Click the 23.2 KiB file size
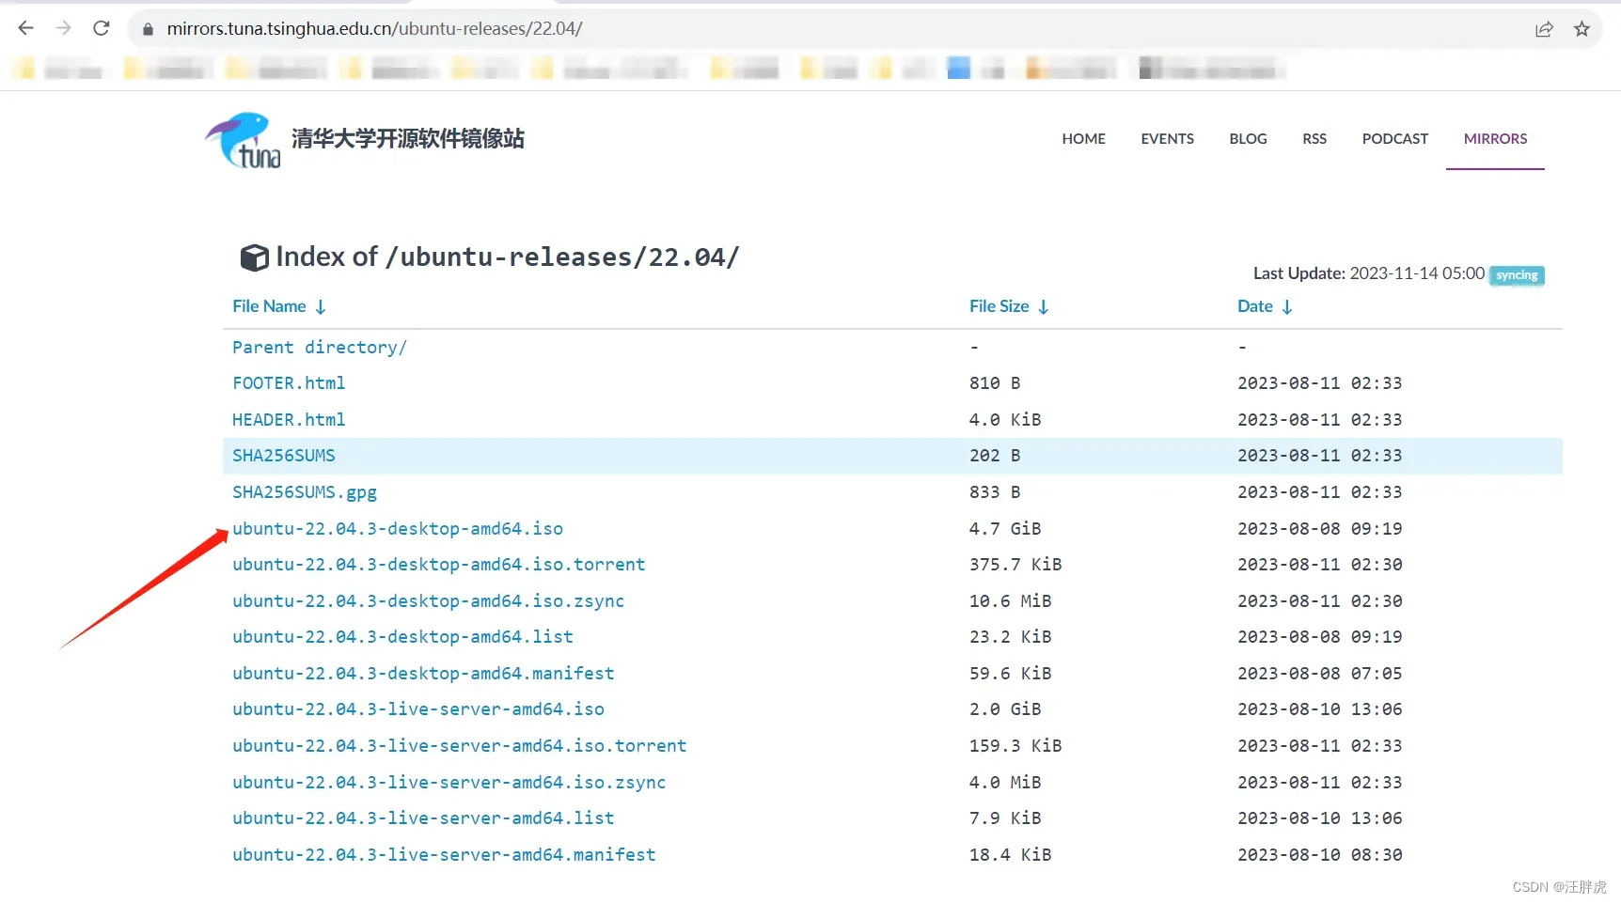Image resolution: width=1621 pixels, height=903 pixels. click(1011, 637)
